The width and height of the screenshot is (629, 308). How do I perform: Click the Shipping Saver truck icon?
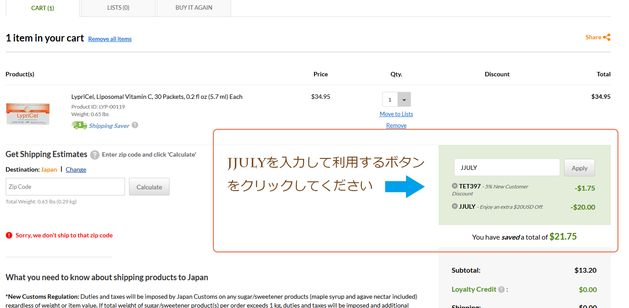pyautogui.click(x=79, y=125)
